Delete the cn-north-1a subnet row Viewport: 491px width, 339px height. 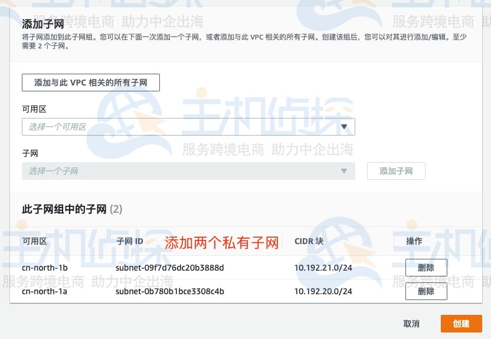click(425, 291)
